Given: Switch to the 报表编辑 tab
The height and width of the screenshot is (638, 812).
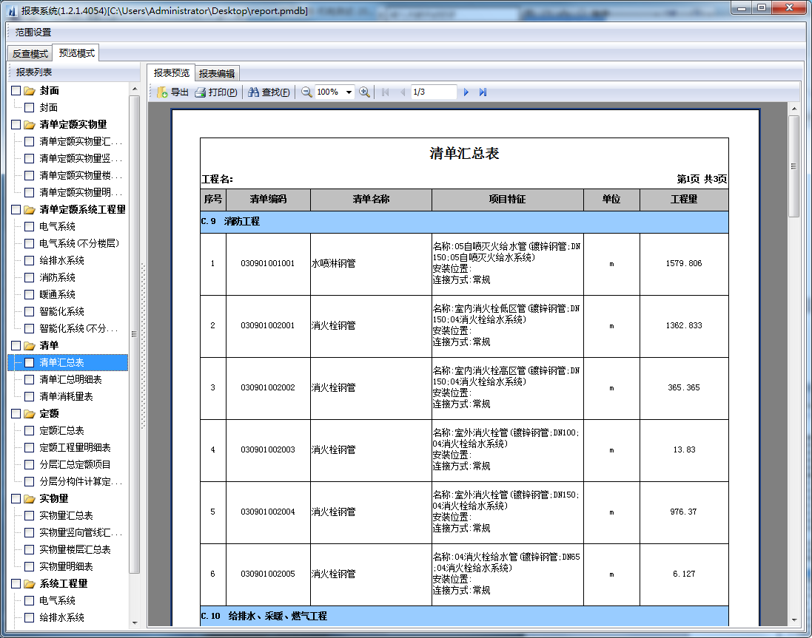Looking at the screenshot, I should tap(217, 73).
